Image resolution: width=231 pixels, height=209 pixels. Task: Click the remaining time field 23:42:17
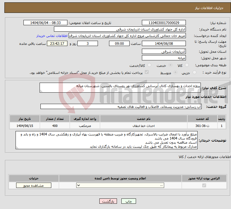click(x=57, y=43)
